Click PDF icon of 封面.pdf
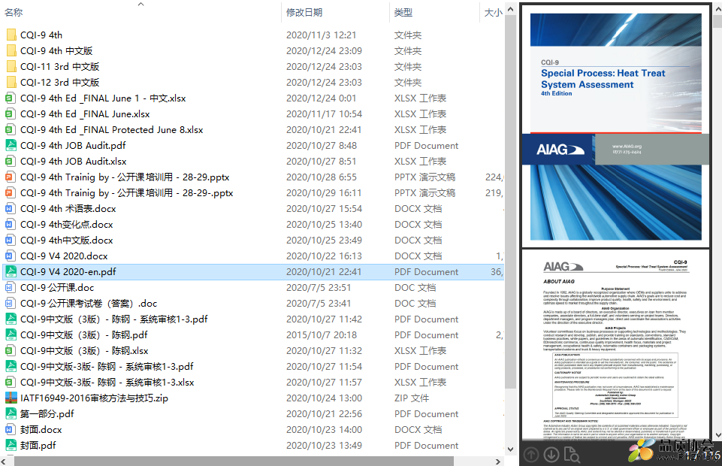This screenshot has height=466, width=722. [10, 445]
